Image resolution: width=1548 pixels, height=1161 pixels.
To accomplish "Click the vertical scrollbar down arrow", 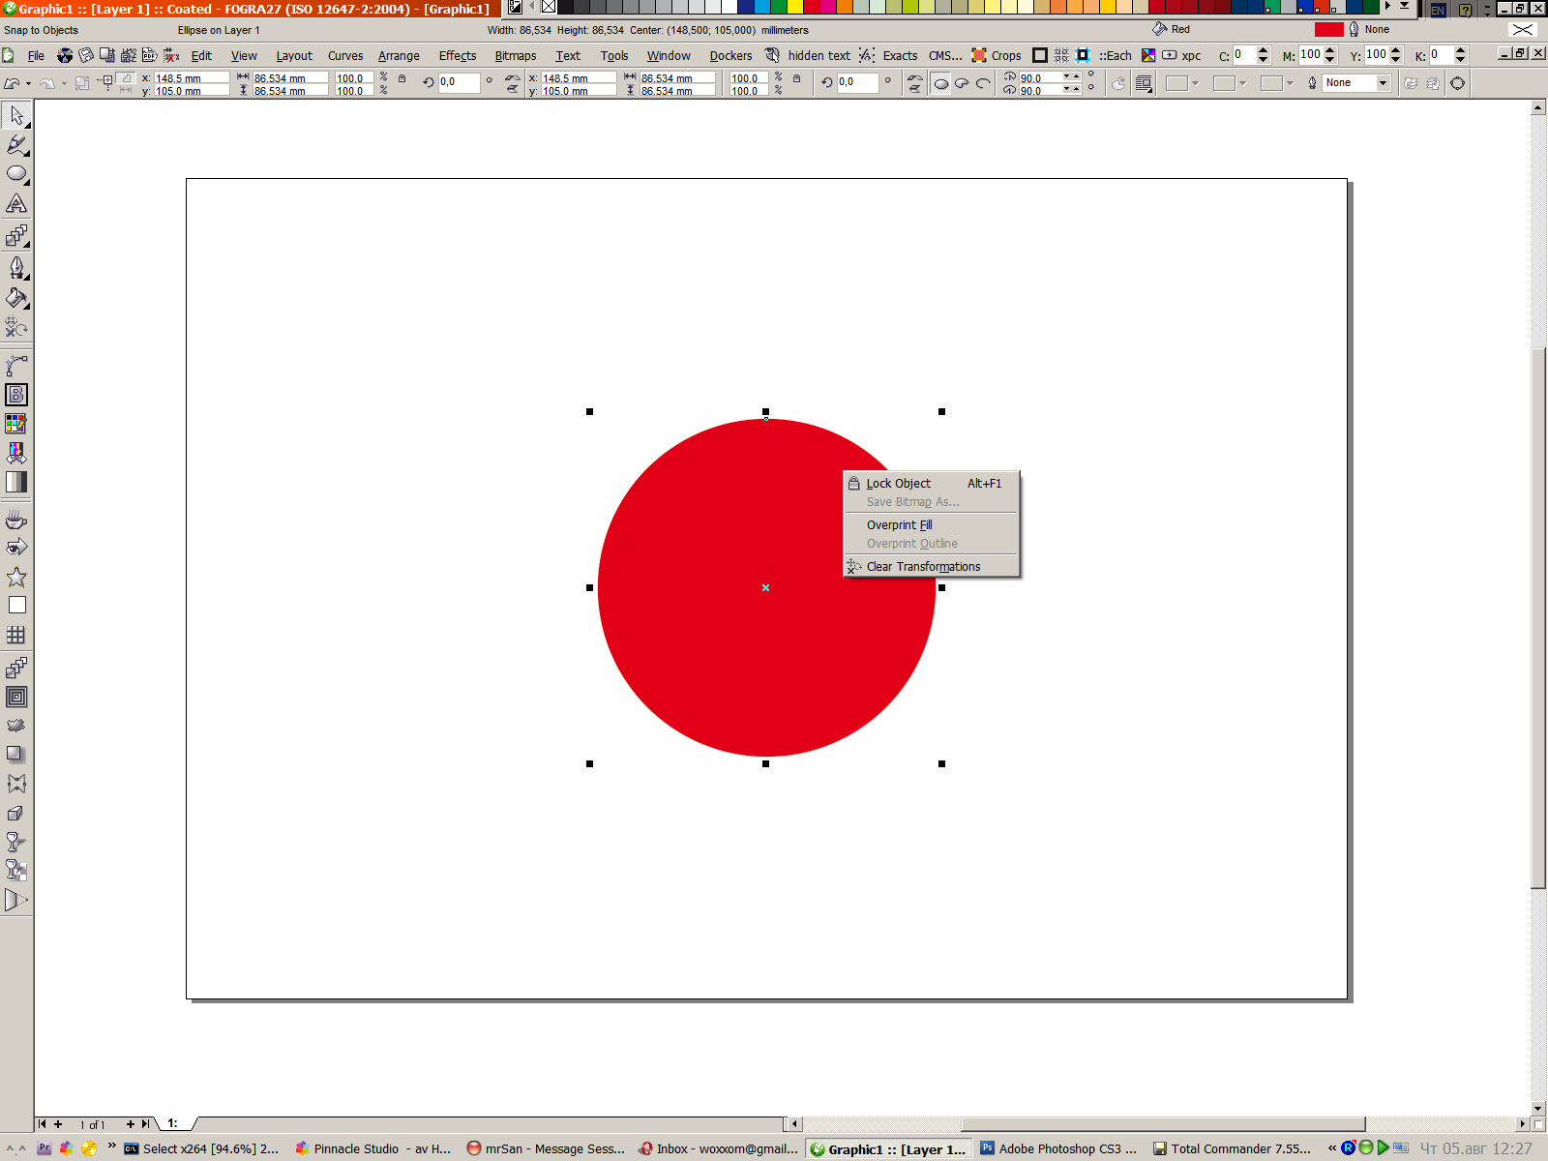I will coord(1537,1108).
